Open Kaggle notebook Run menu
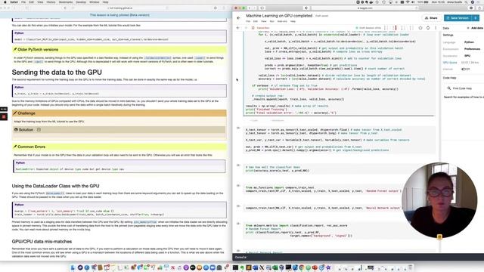This screenshot has width=484, height=272. pyautogui.click(x=272, y=21)
